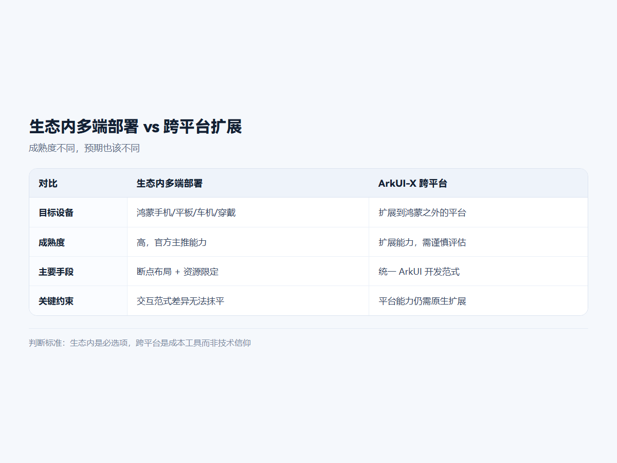617x463 pixels.
Task: Click the '主要手段' row label
Action: 78,272
